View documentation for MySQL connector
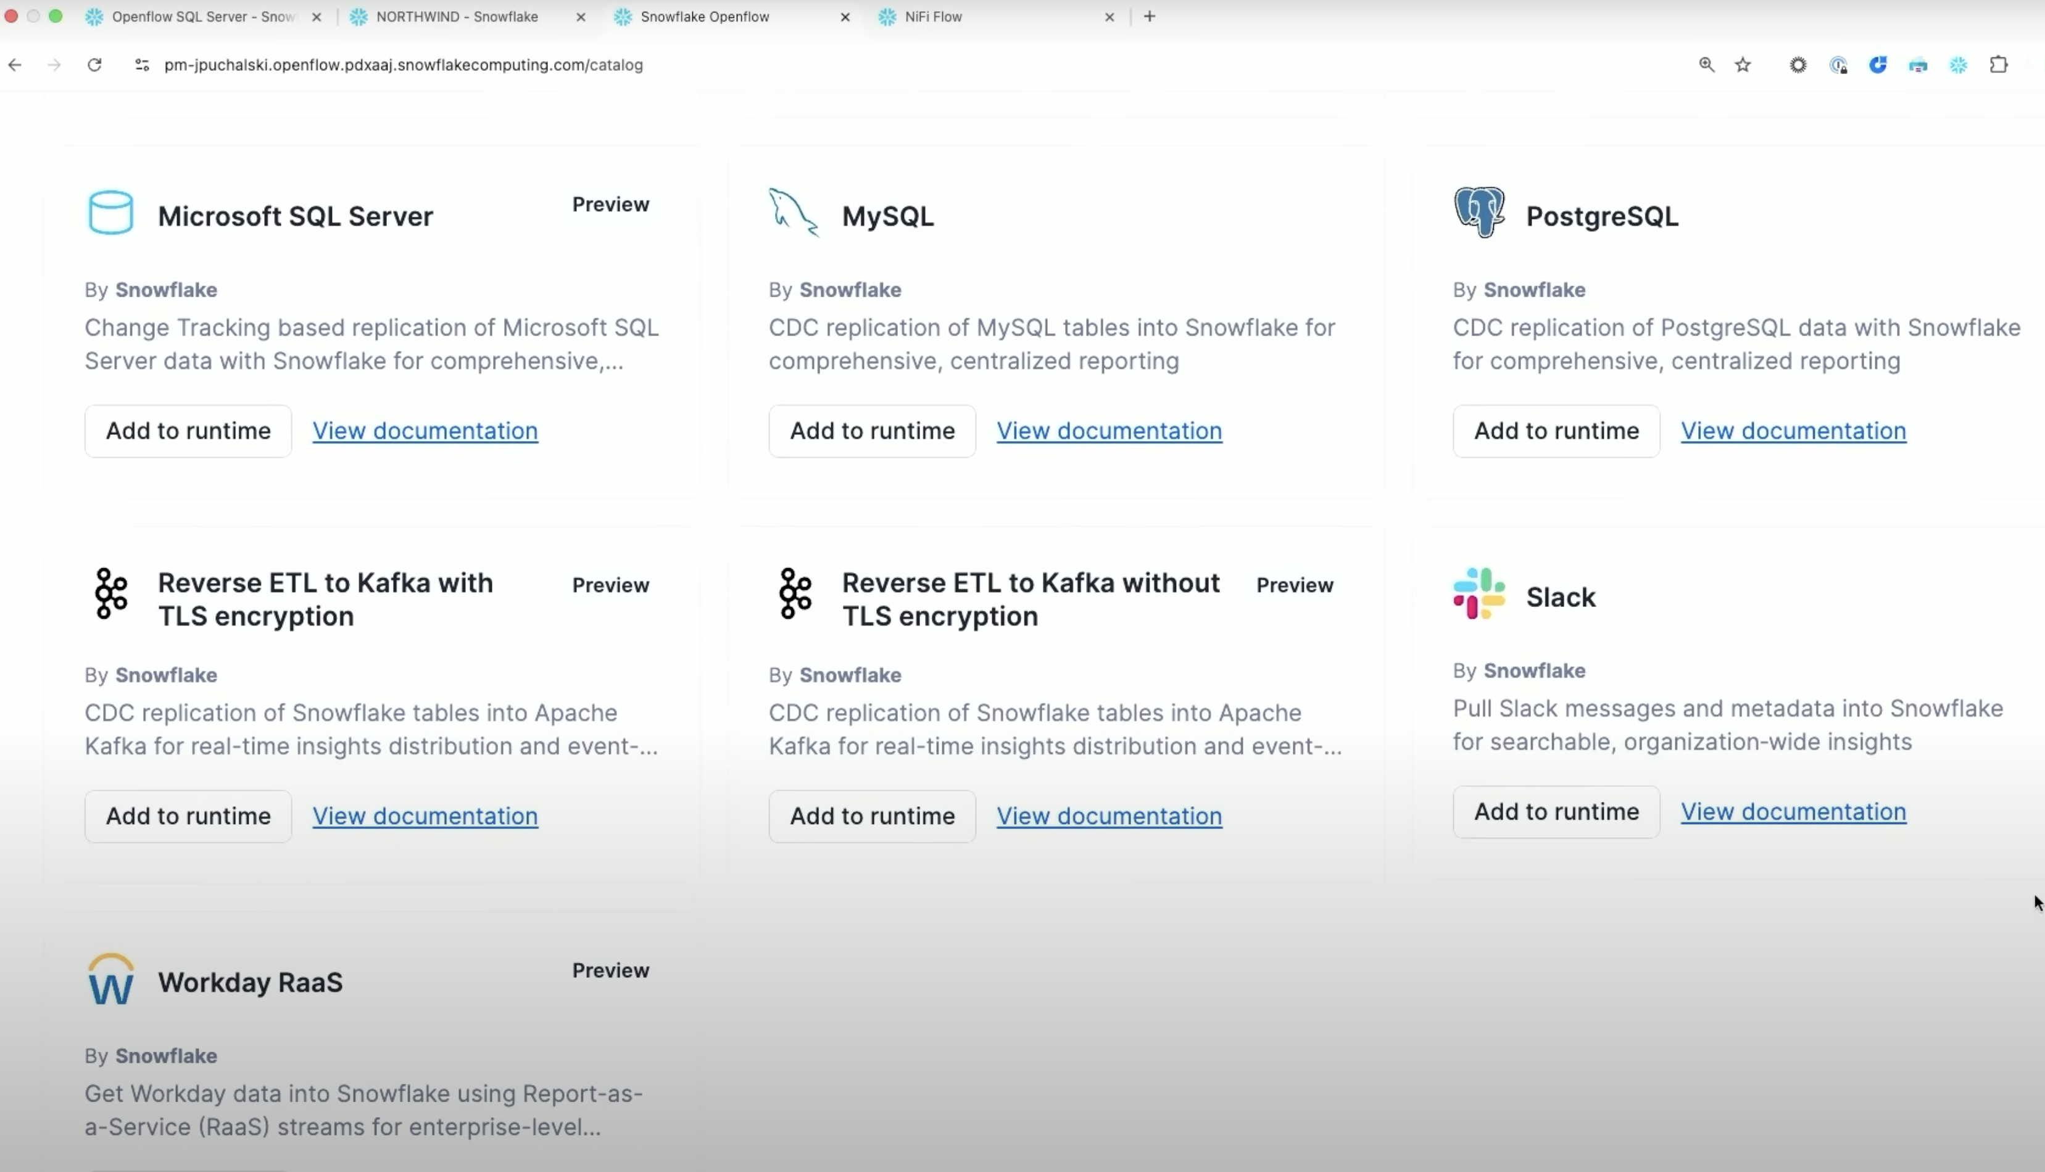 point(1109,431)
